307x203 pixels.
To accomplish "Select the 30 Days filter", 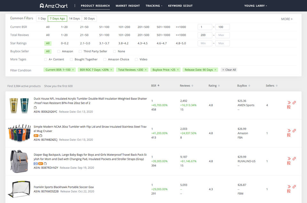I will 89,19.
